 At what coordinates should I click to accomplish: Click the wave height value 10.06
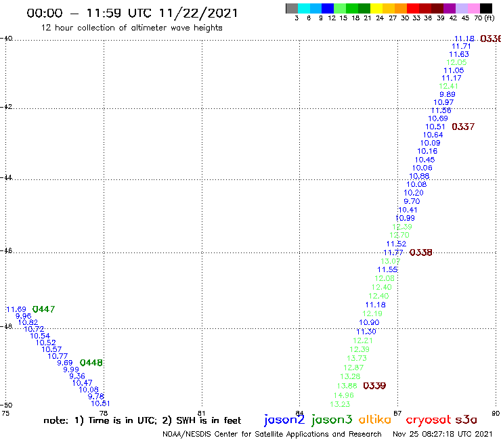coord(422,168)
